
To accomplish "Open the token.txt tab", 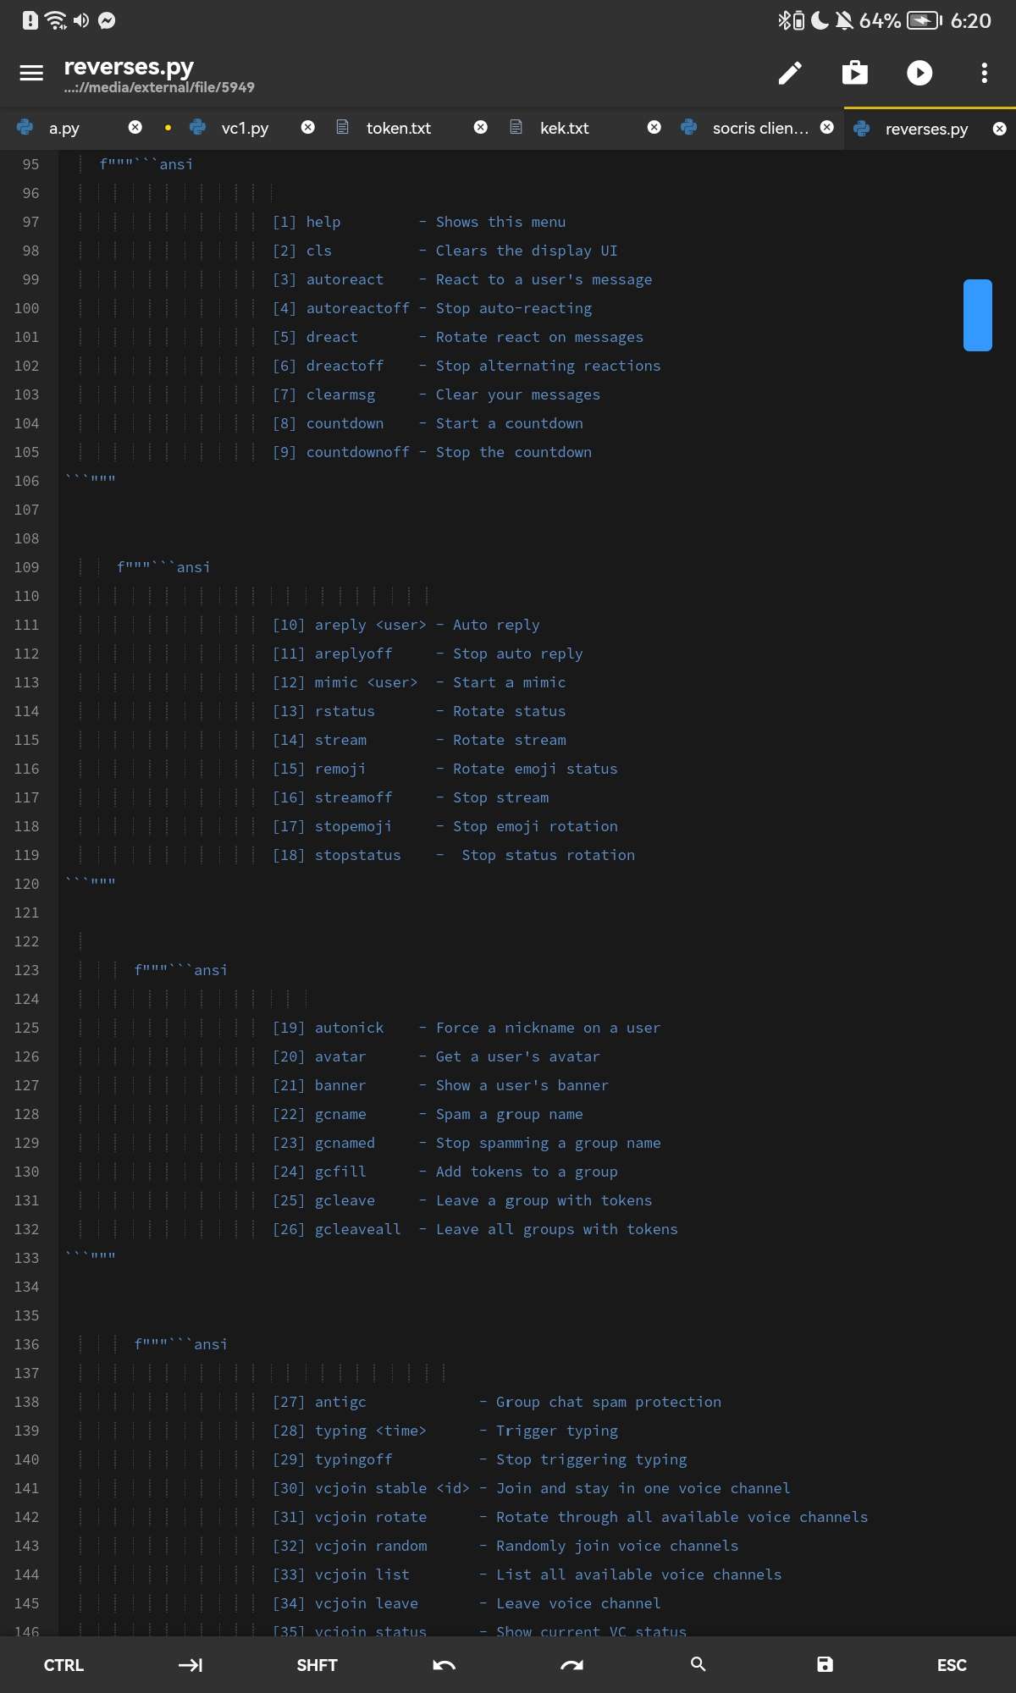I will point(398,129).
